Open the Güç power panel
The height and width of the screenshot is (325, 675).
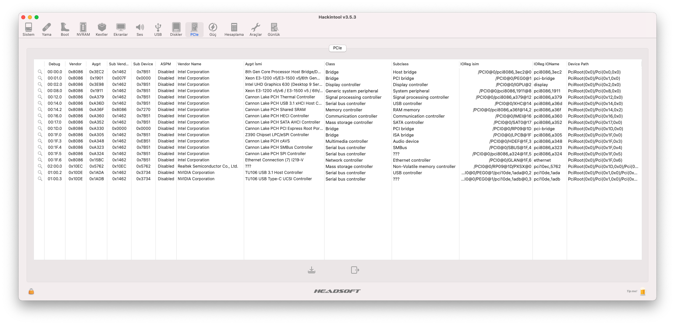[213, 29]
